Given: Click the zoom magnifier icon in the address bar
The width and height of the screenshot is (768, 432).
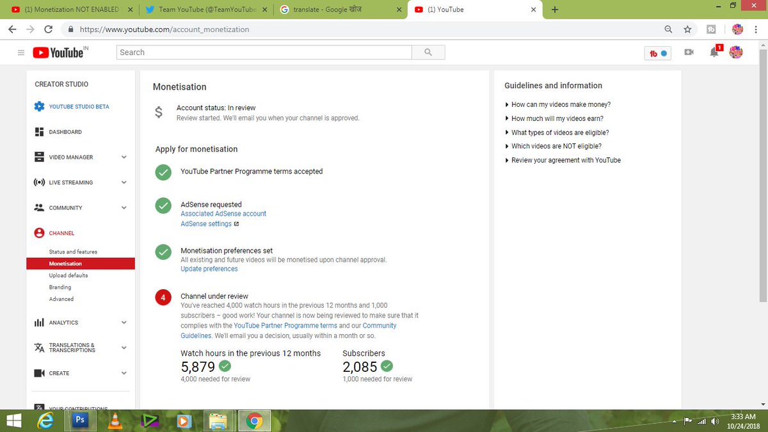Looking at the screenshot, I should click(669, 29).
